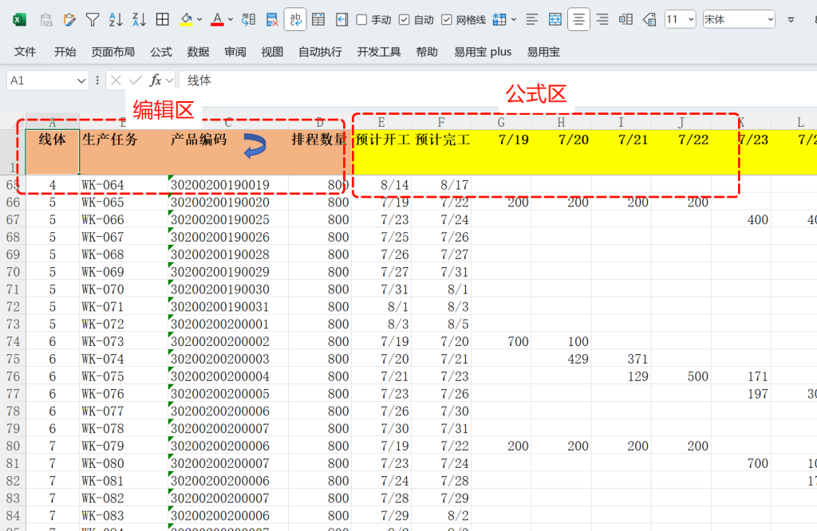Select row 74 header
817x531 pixels.
tap(13, 341)
